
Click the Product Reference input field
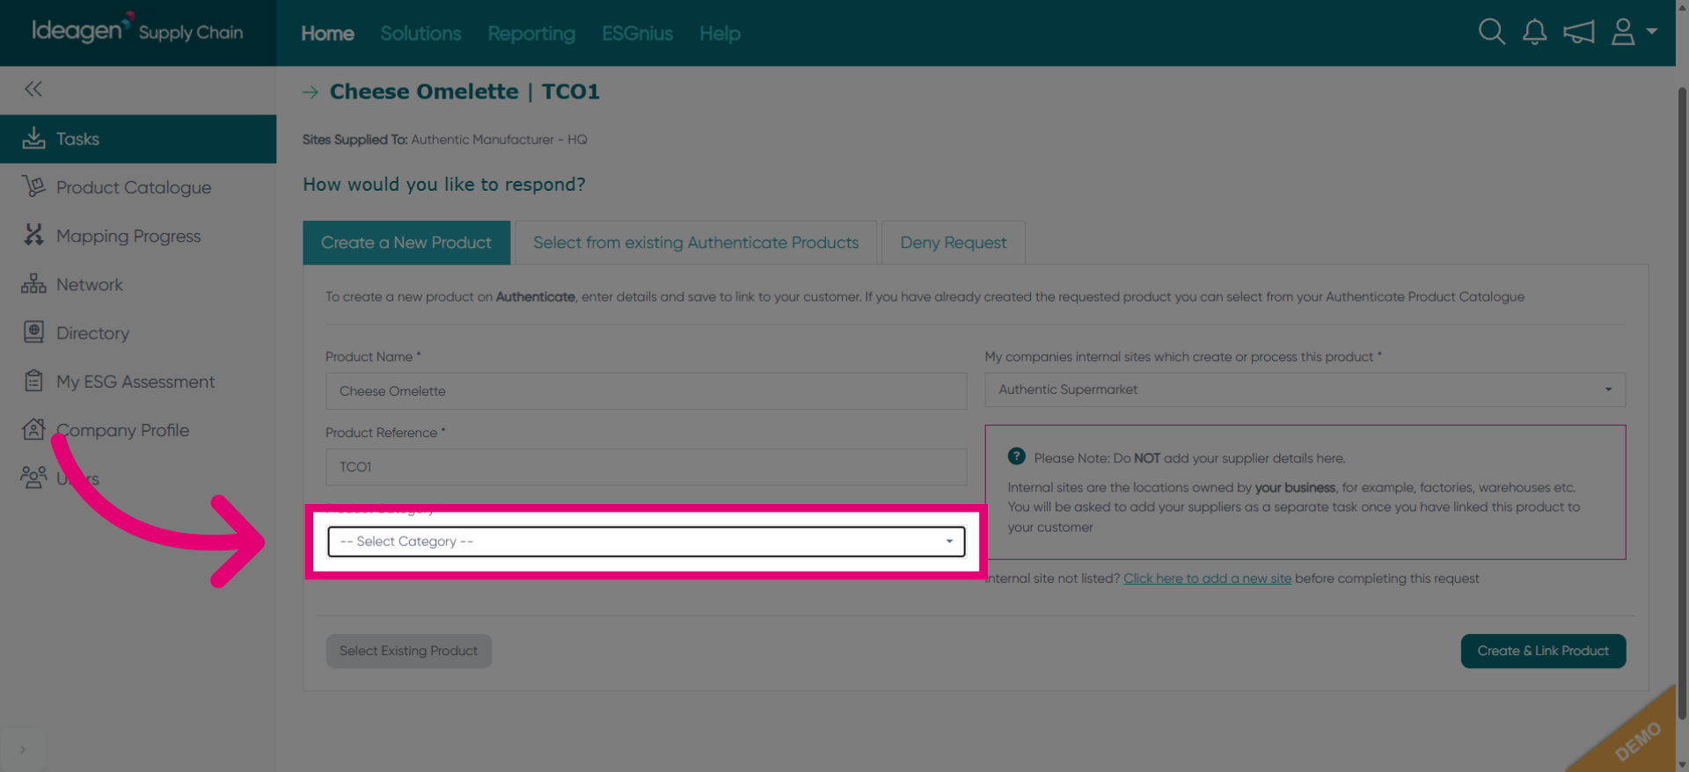pos(646,467)
